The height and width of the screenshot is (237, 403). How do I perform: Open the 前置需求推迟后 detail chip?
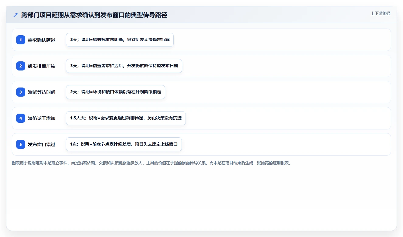click(x=124, y=66)
